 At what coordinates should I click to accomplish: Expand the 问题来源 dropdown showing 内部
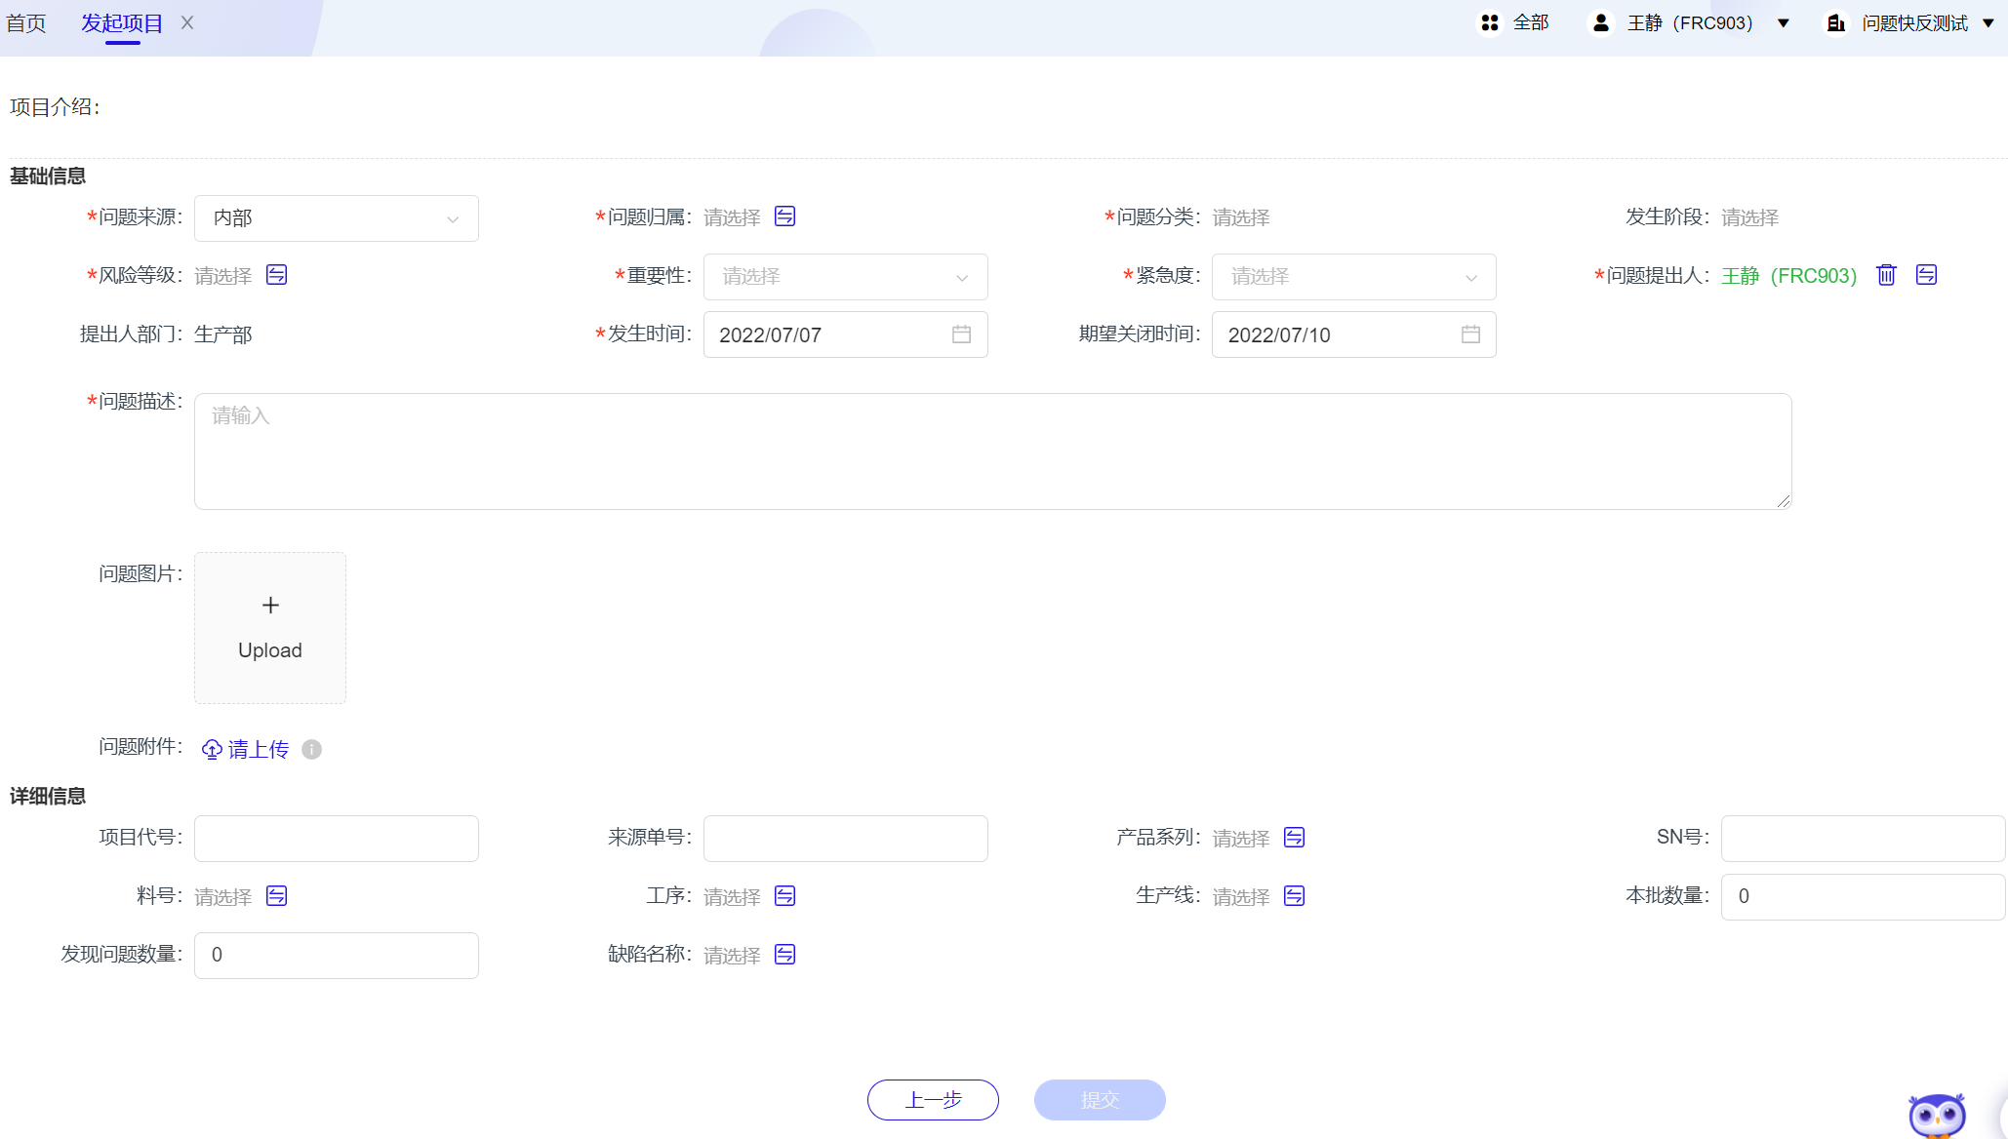336,218
